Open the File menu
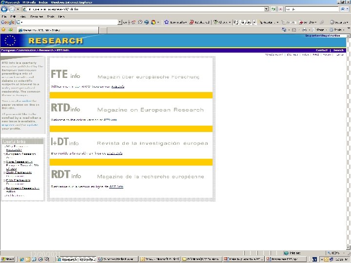This screenshot has width=351, height=263. 4,17
